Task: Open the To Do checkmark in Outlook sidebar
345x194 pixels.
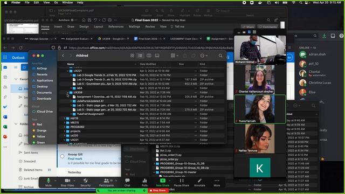Action: (x=5, y=107)
